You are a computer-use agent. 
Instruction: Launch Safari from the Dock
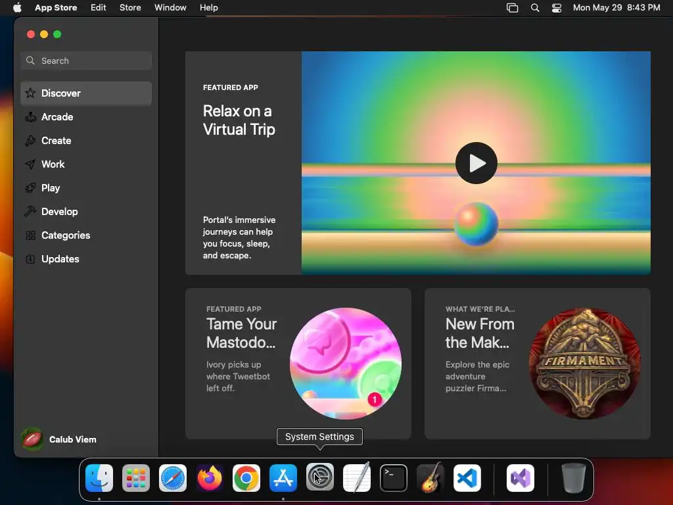(173, 478)
